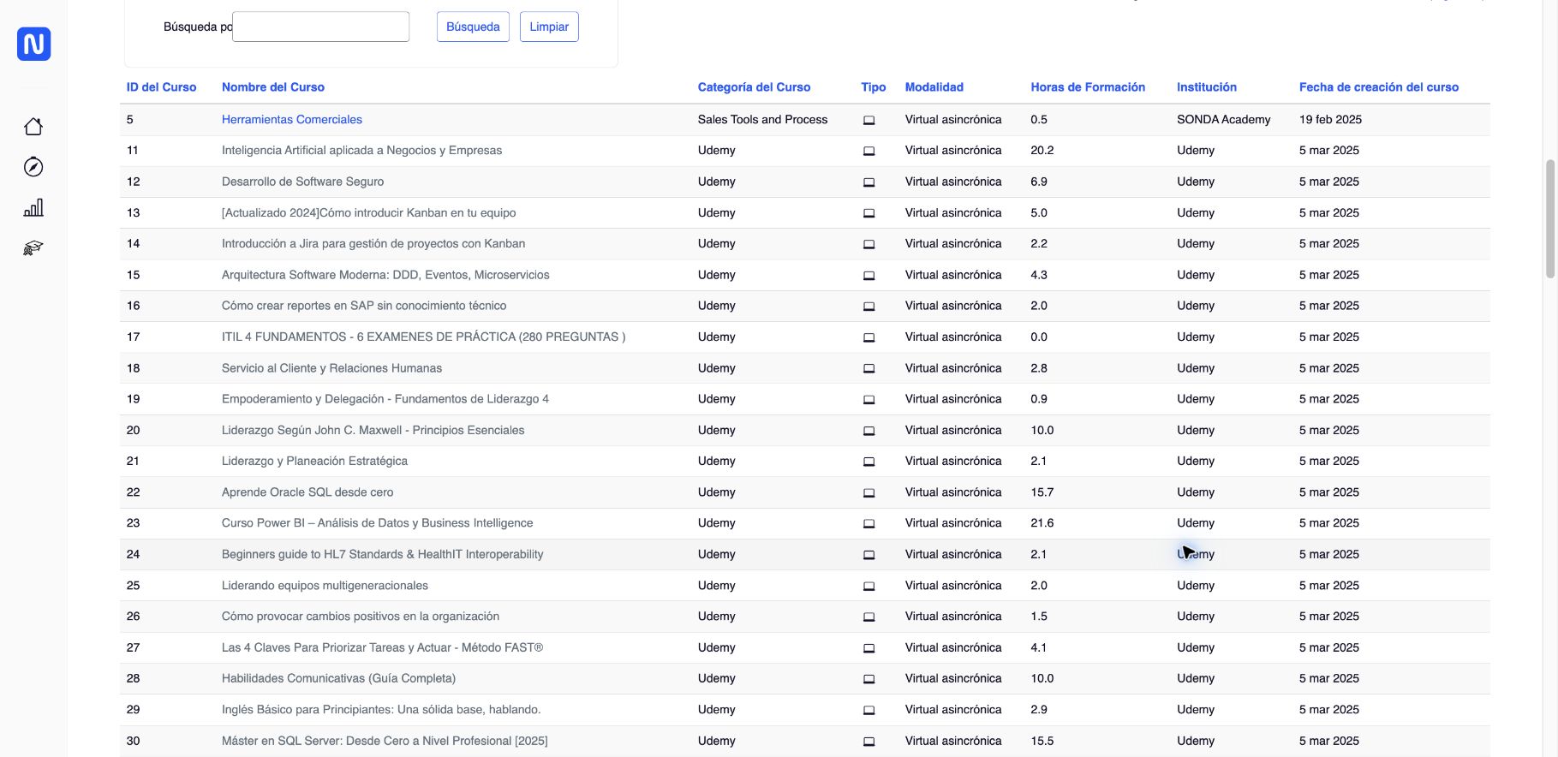This screenshot has width=1558, height=757.
Task: Sort by Modalidad column header
Action: click(x=934, y=87)
